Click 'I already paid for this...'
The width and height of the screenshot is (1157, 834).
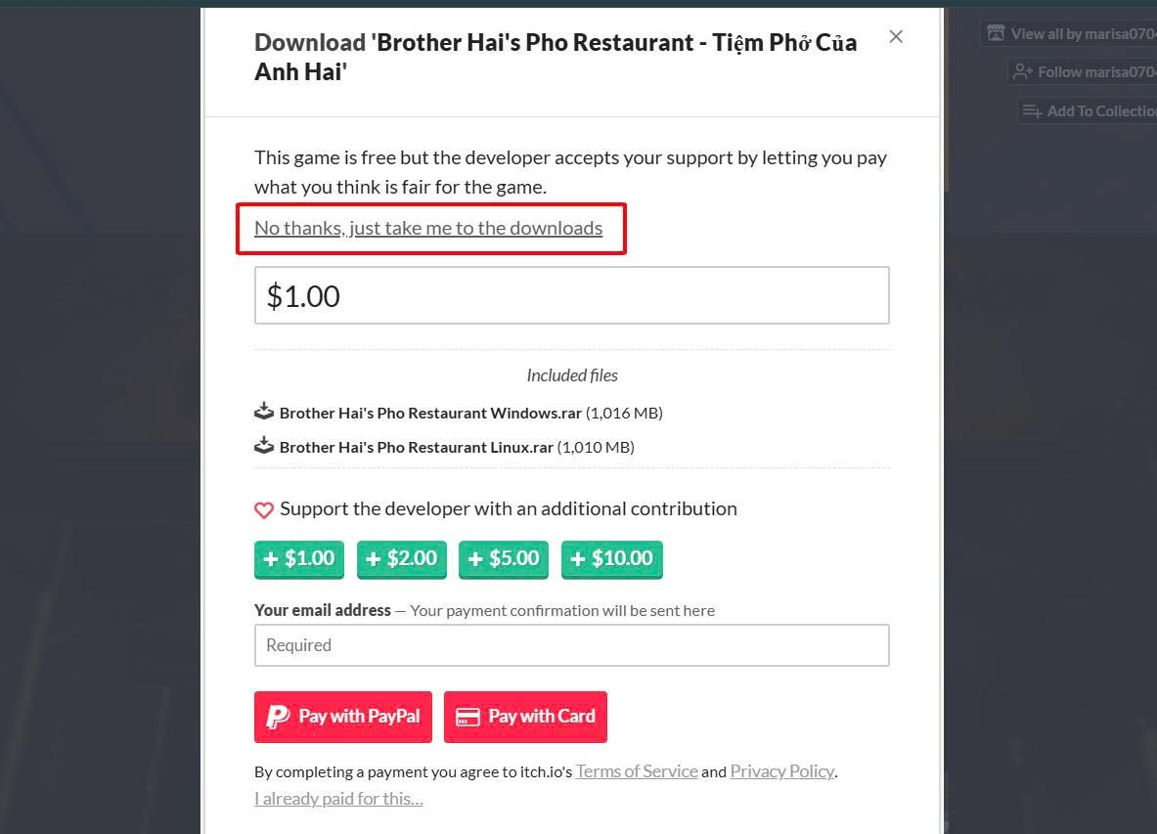point(338,799)
